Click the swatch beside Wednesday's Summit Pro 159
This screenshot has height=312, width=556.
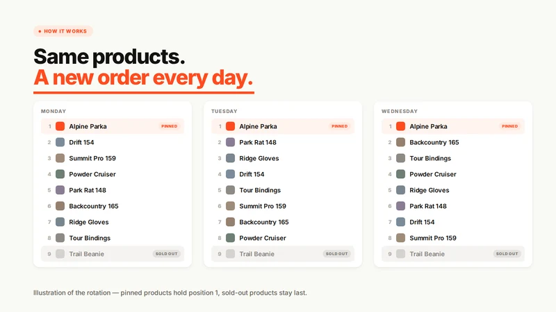[x=401, y=238]
